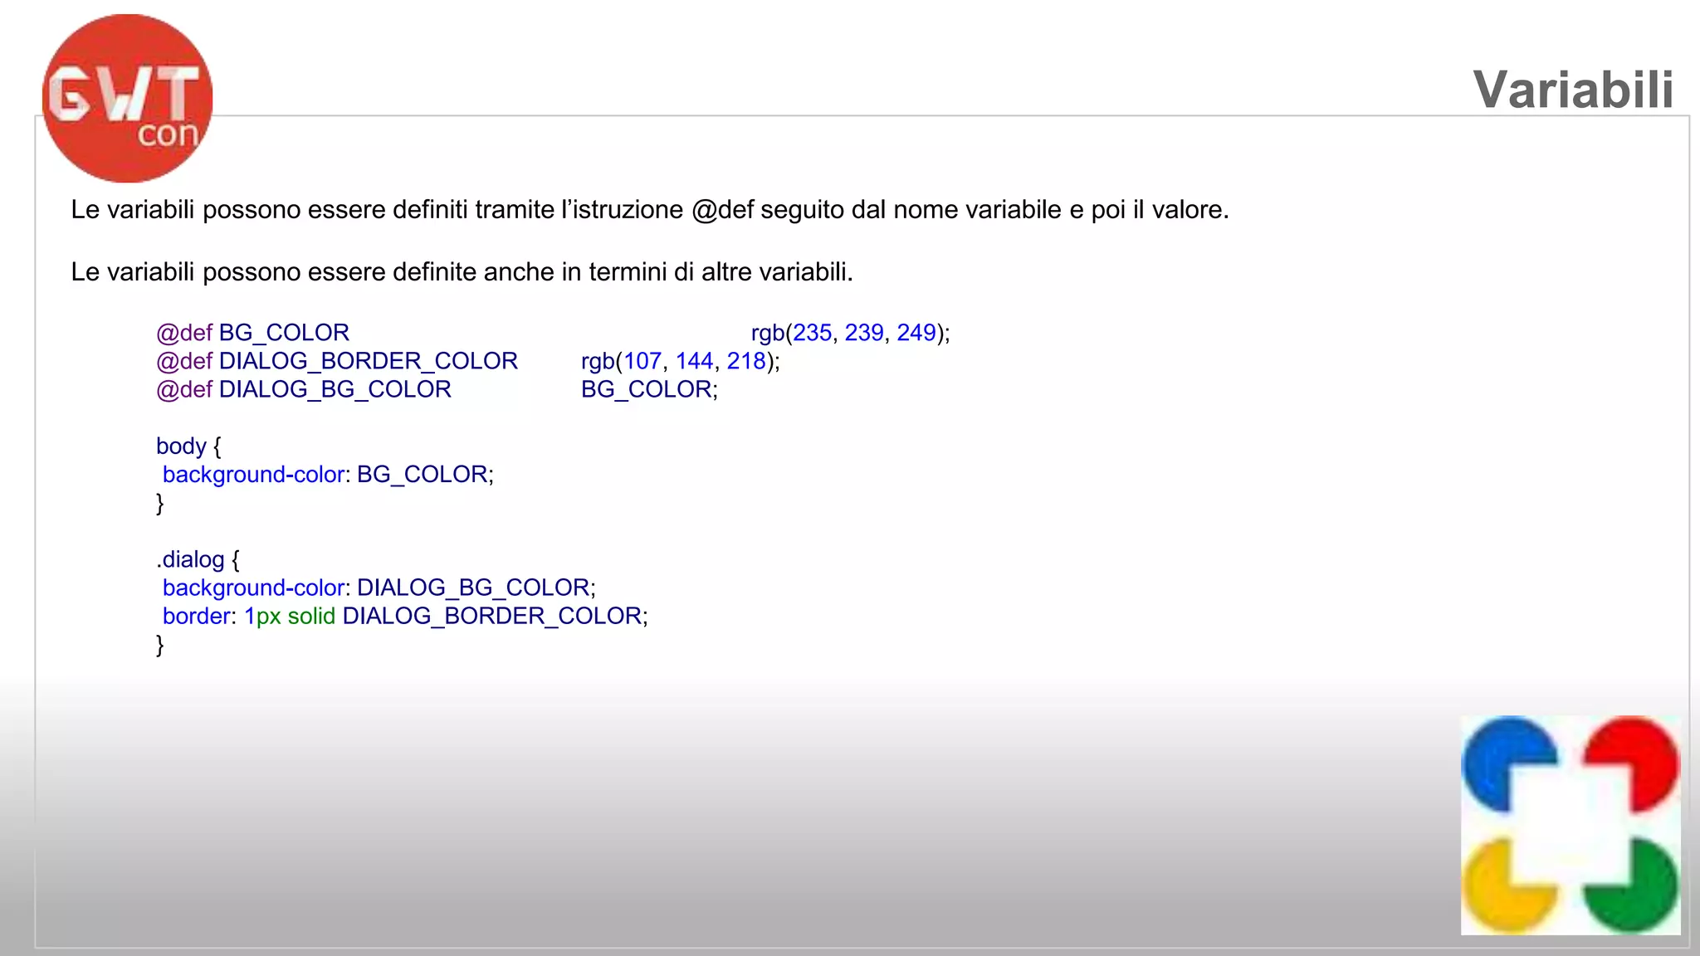The width and height of the screenshot is (1700, 956).
Task: Click the white center square of corner logo
Action: point(1570,825)
